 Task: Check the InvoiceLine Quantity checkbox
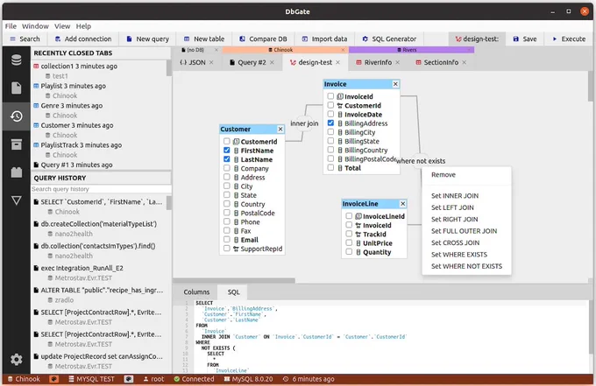[349, 251]
